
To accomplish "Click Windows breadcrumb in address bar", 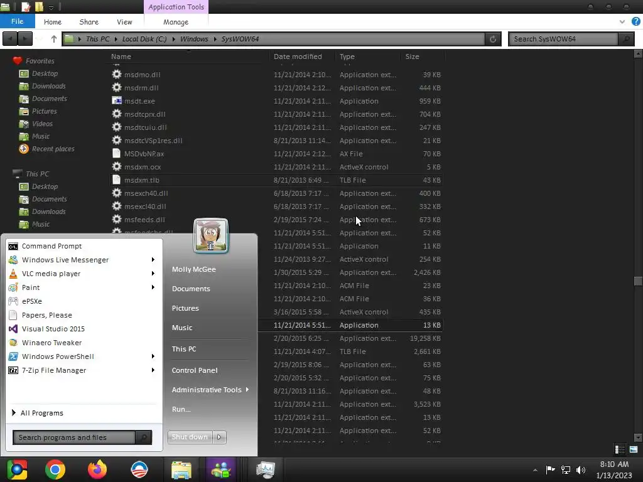I will pos(194,39).
